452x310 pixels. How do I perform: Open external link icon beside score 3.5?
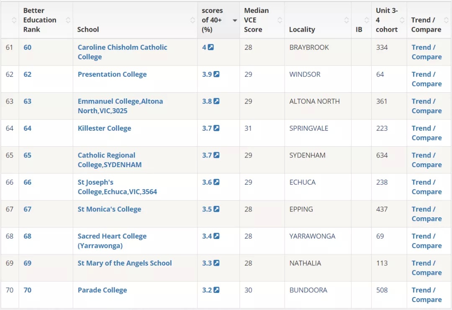(216, 209)
